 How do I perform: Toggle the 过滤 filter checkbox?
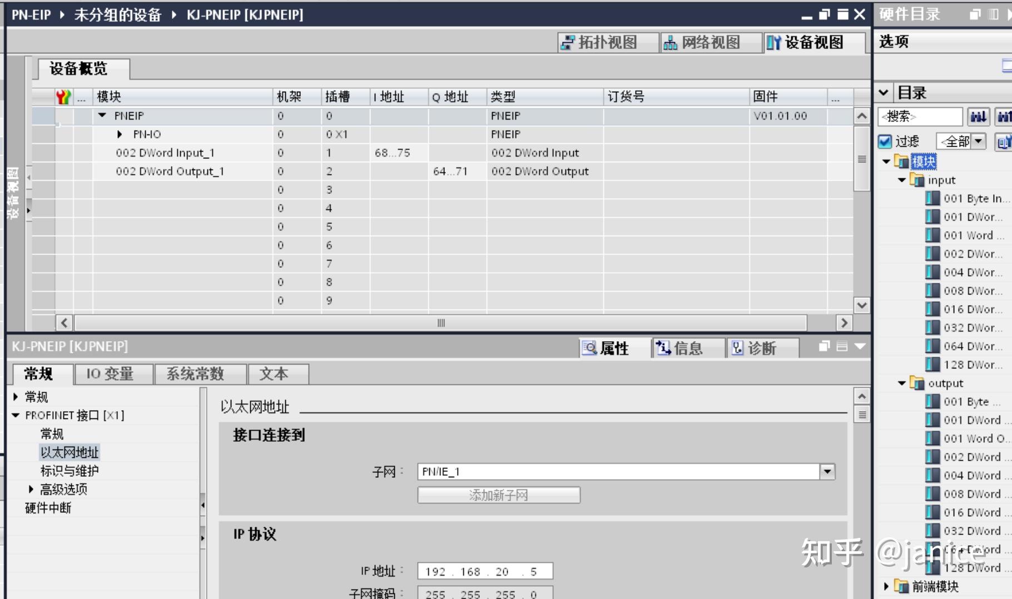[885, 141]
